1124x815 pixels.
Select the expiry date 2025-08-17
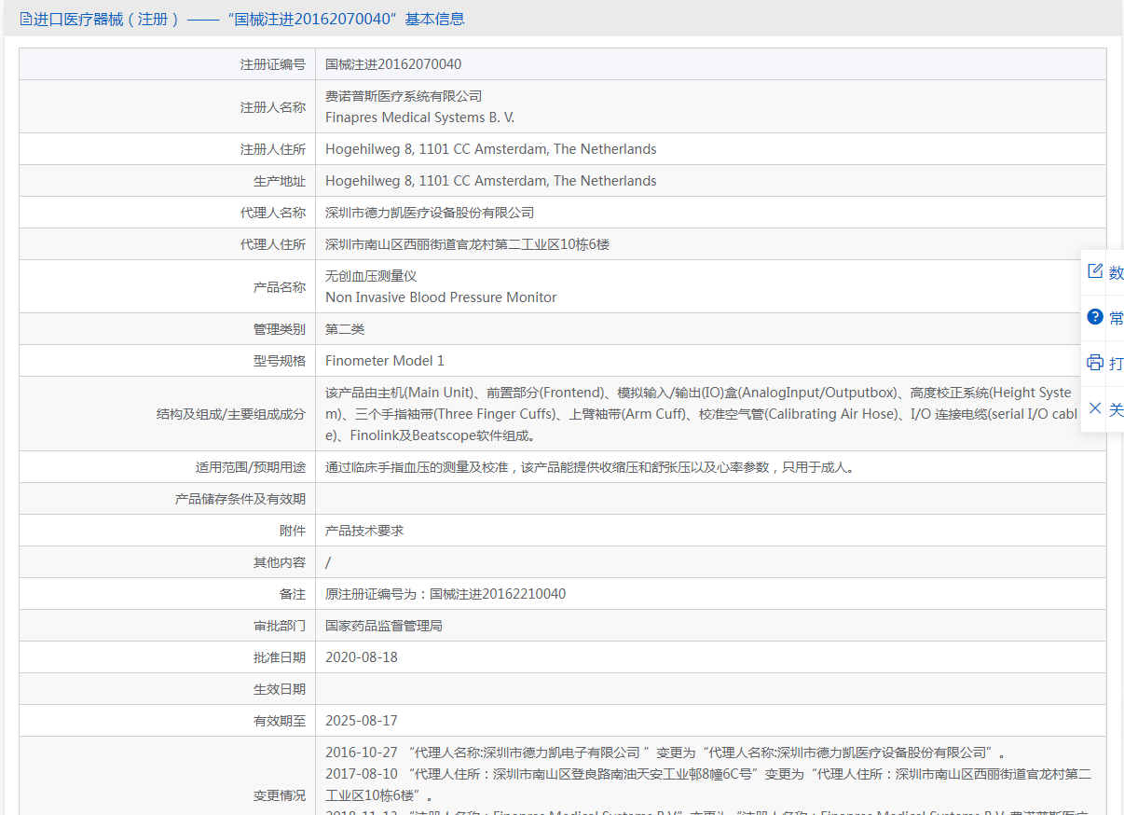pos(362,721)
